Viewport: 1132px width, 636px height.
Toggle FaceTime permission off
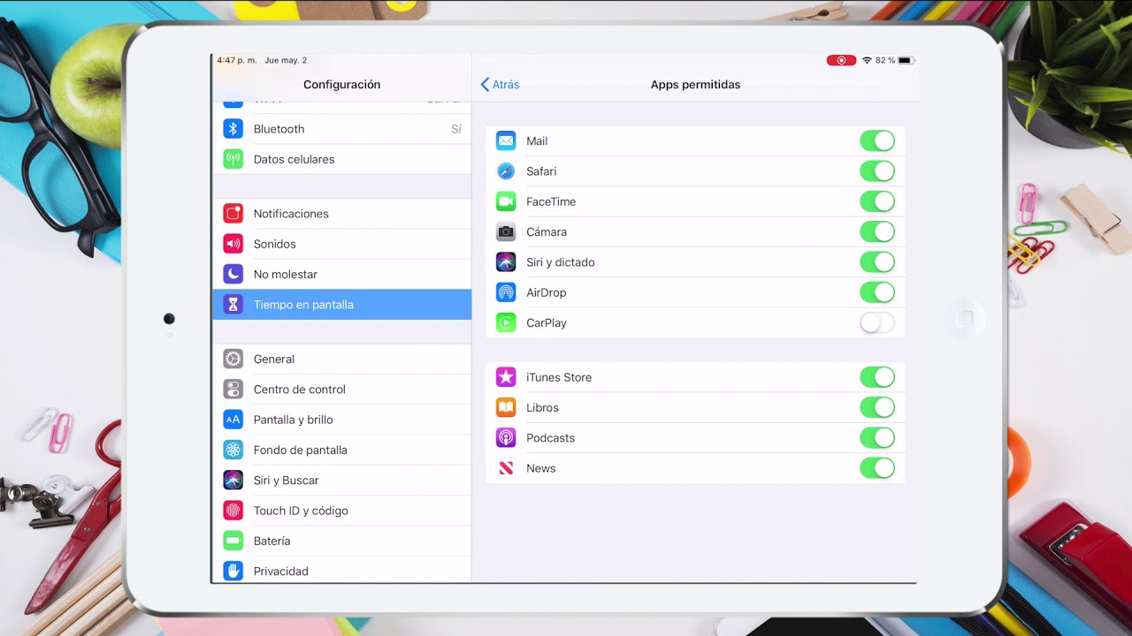coord(877,201)
